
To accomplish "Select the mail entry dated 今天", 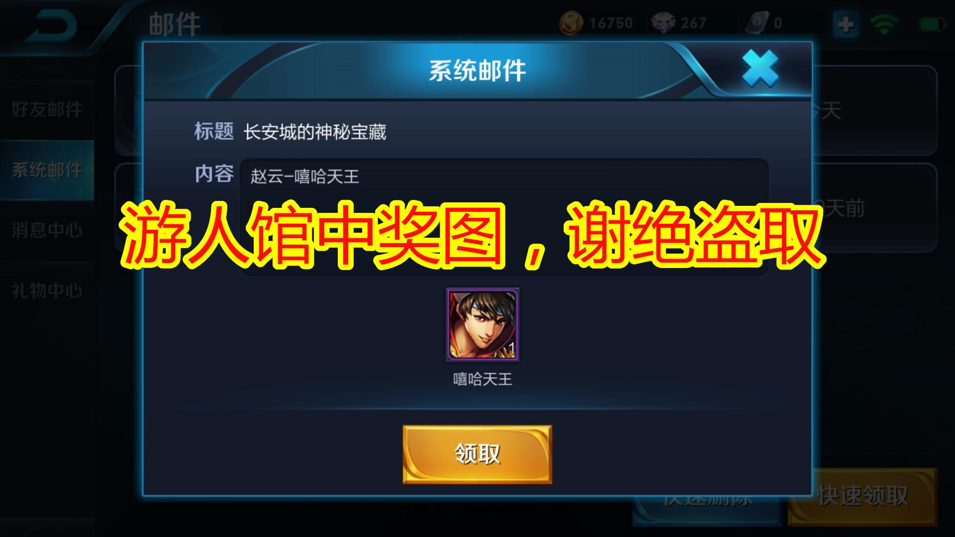I will (874, 110).
